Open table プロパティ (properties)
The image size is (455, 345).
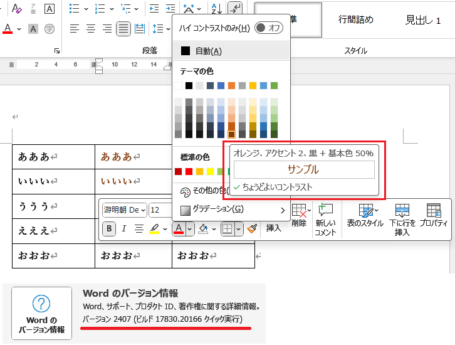point(434,215)
